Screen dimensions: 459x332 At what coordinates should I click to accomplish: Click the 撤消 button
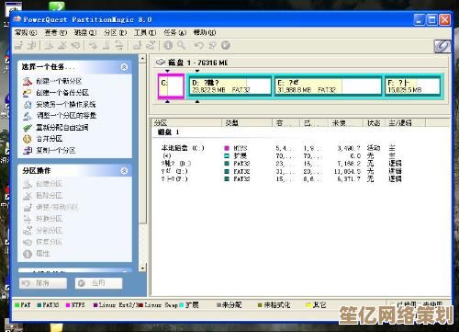pyautogui.click(x=43, y=283)
